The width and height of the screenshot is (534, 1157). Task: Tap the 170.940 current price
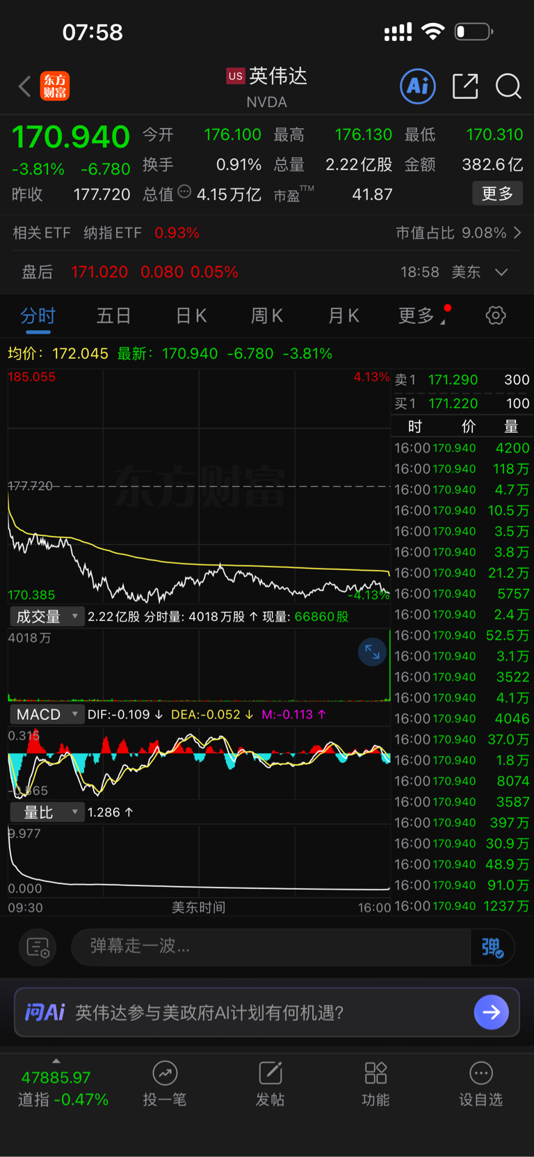(x=71, y=136)
